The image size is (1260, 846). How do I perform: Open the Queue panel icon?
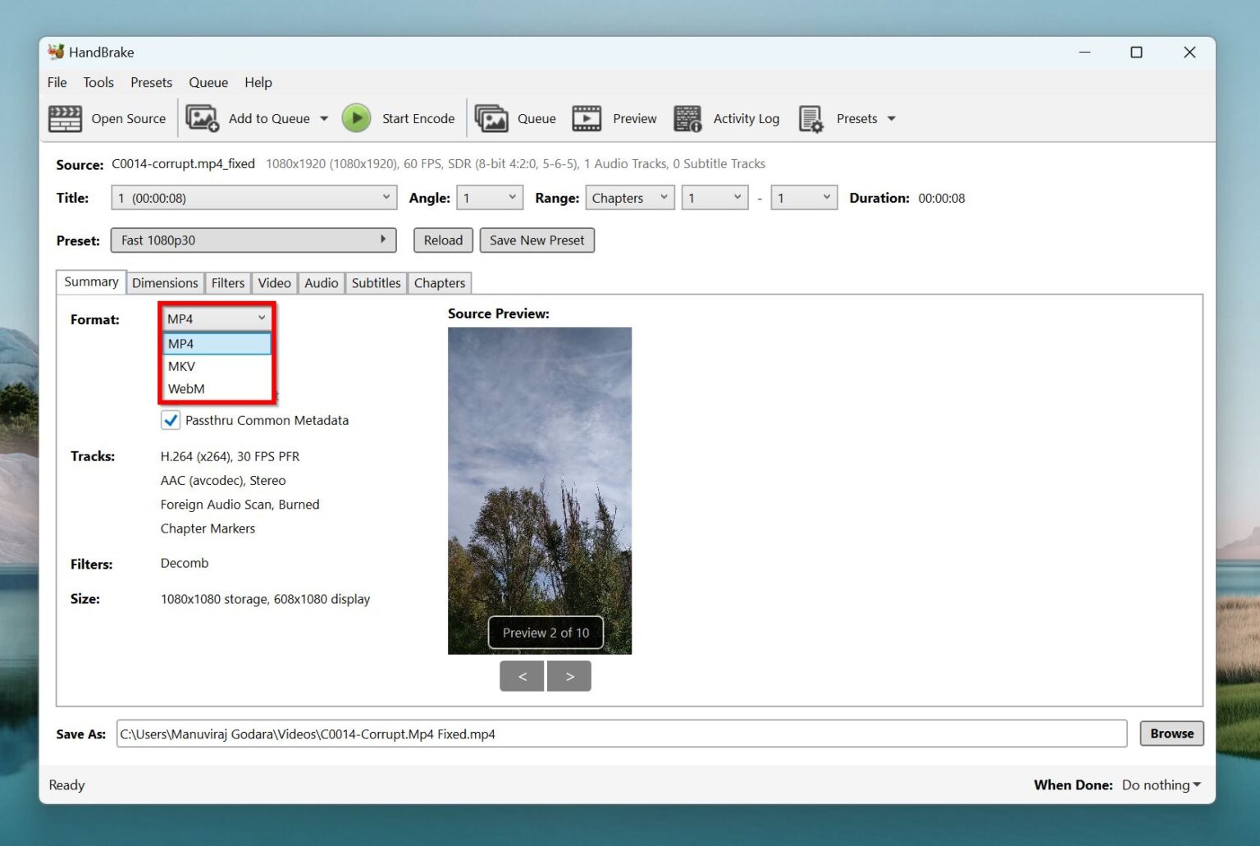tap(492, 118)
